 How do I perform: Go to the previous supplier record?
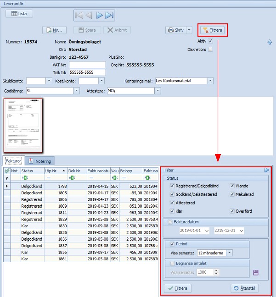tap(89, 15)
